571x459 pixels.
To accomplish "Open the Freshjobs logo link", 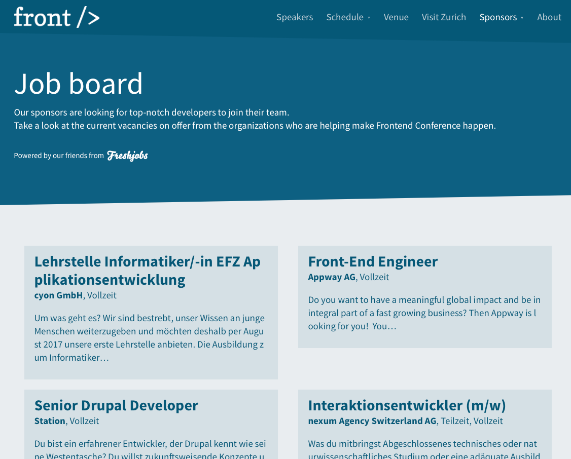I will [x=127, y=156].
